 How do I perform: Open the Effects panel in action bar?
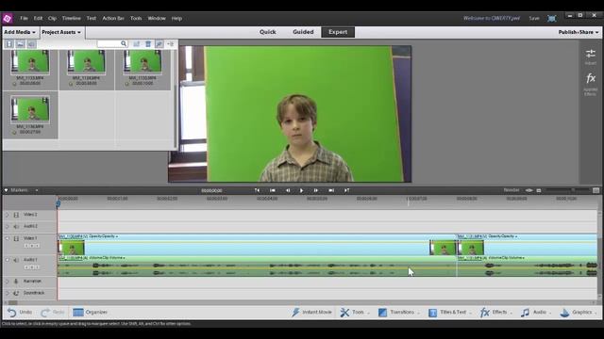click(495, 312)
